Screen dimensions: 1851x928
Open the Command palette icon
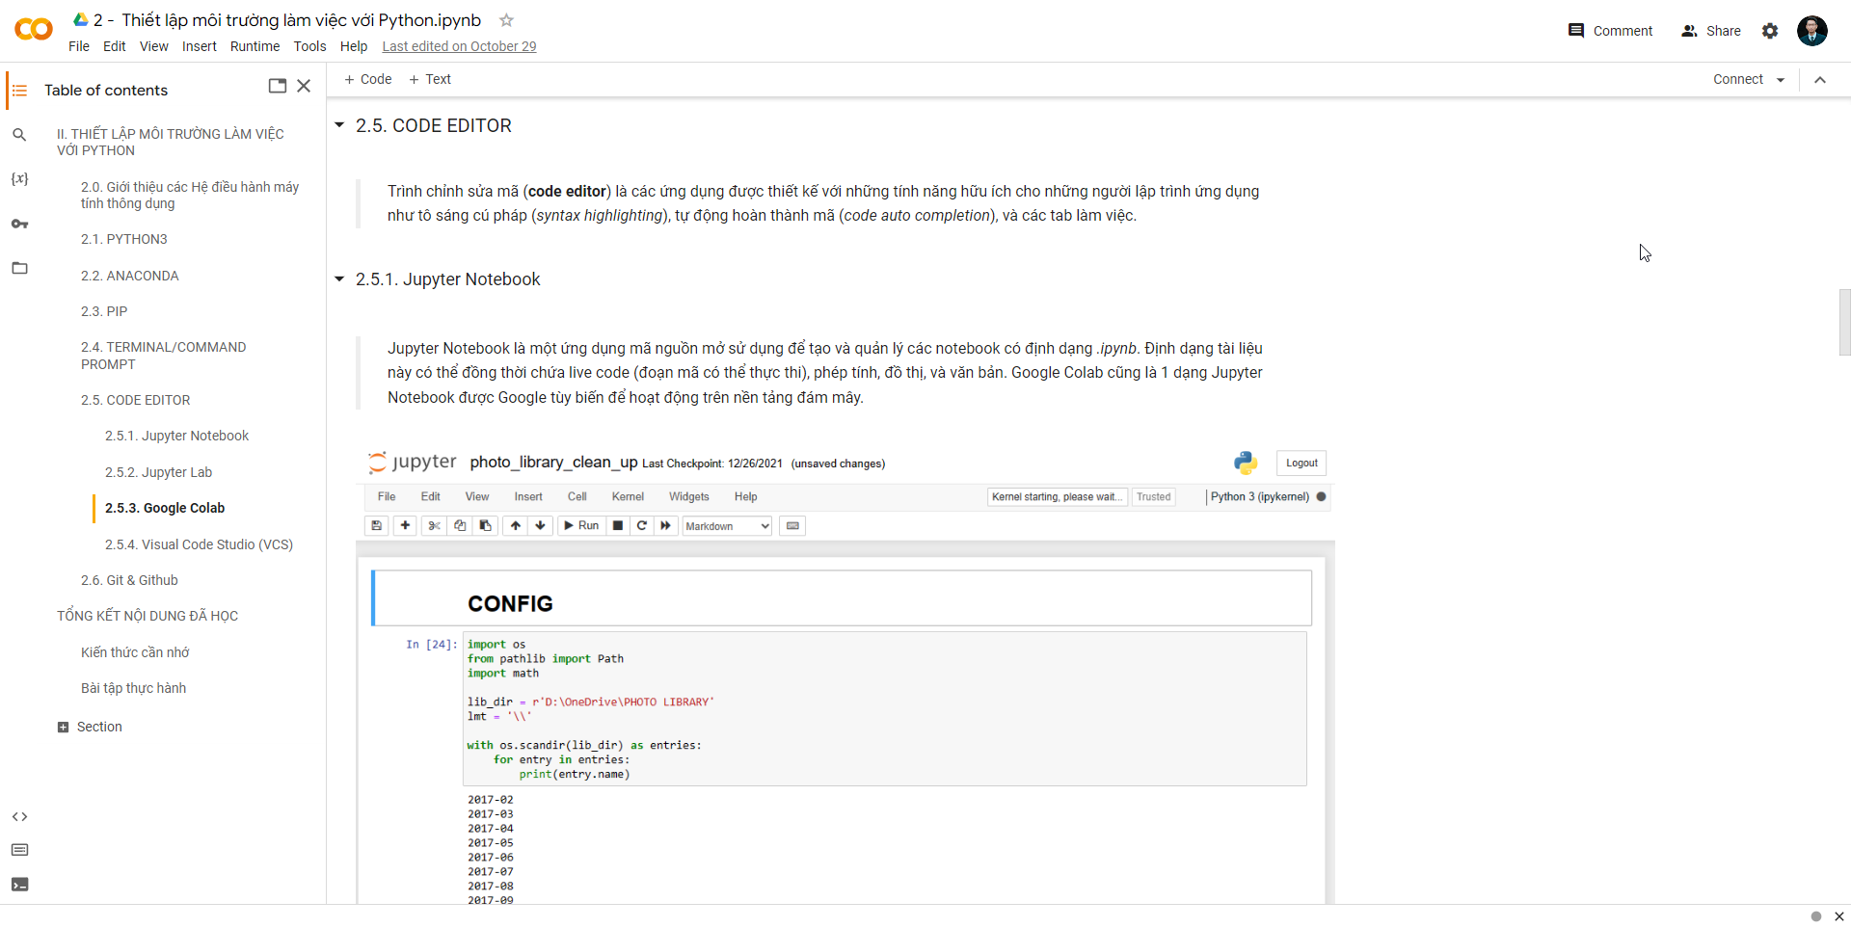[20, 850]
